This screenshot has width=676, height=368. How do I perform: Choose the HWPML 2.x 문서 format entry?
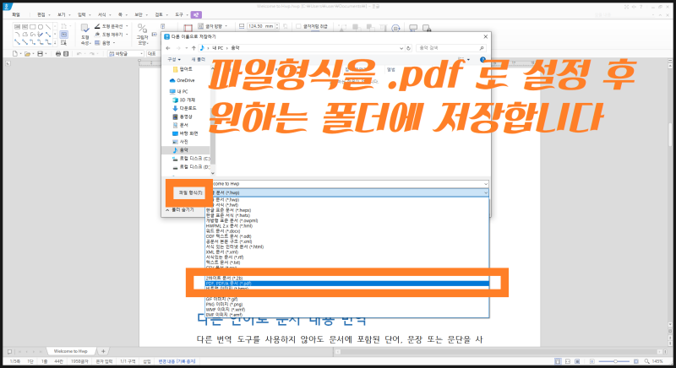(x=347, y=225)
